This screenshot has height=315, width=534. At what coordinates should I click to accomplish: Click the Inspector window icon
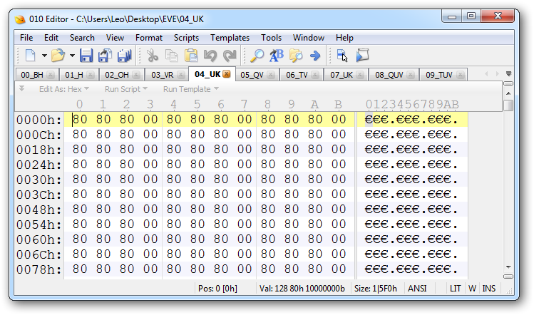point(342,56)
